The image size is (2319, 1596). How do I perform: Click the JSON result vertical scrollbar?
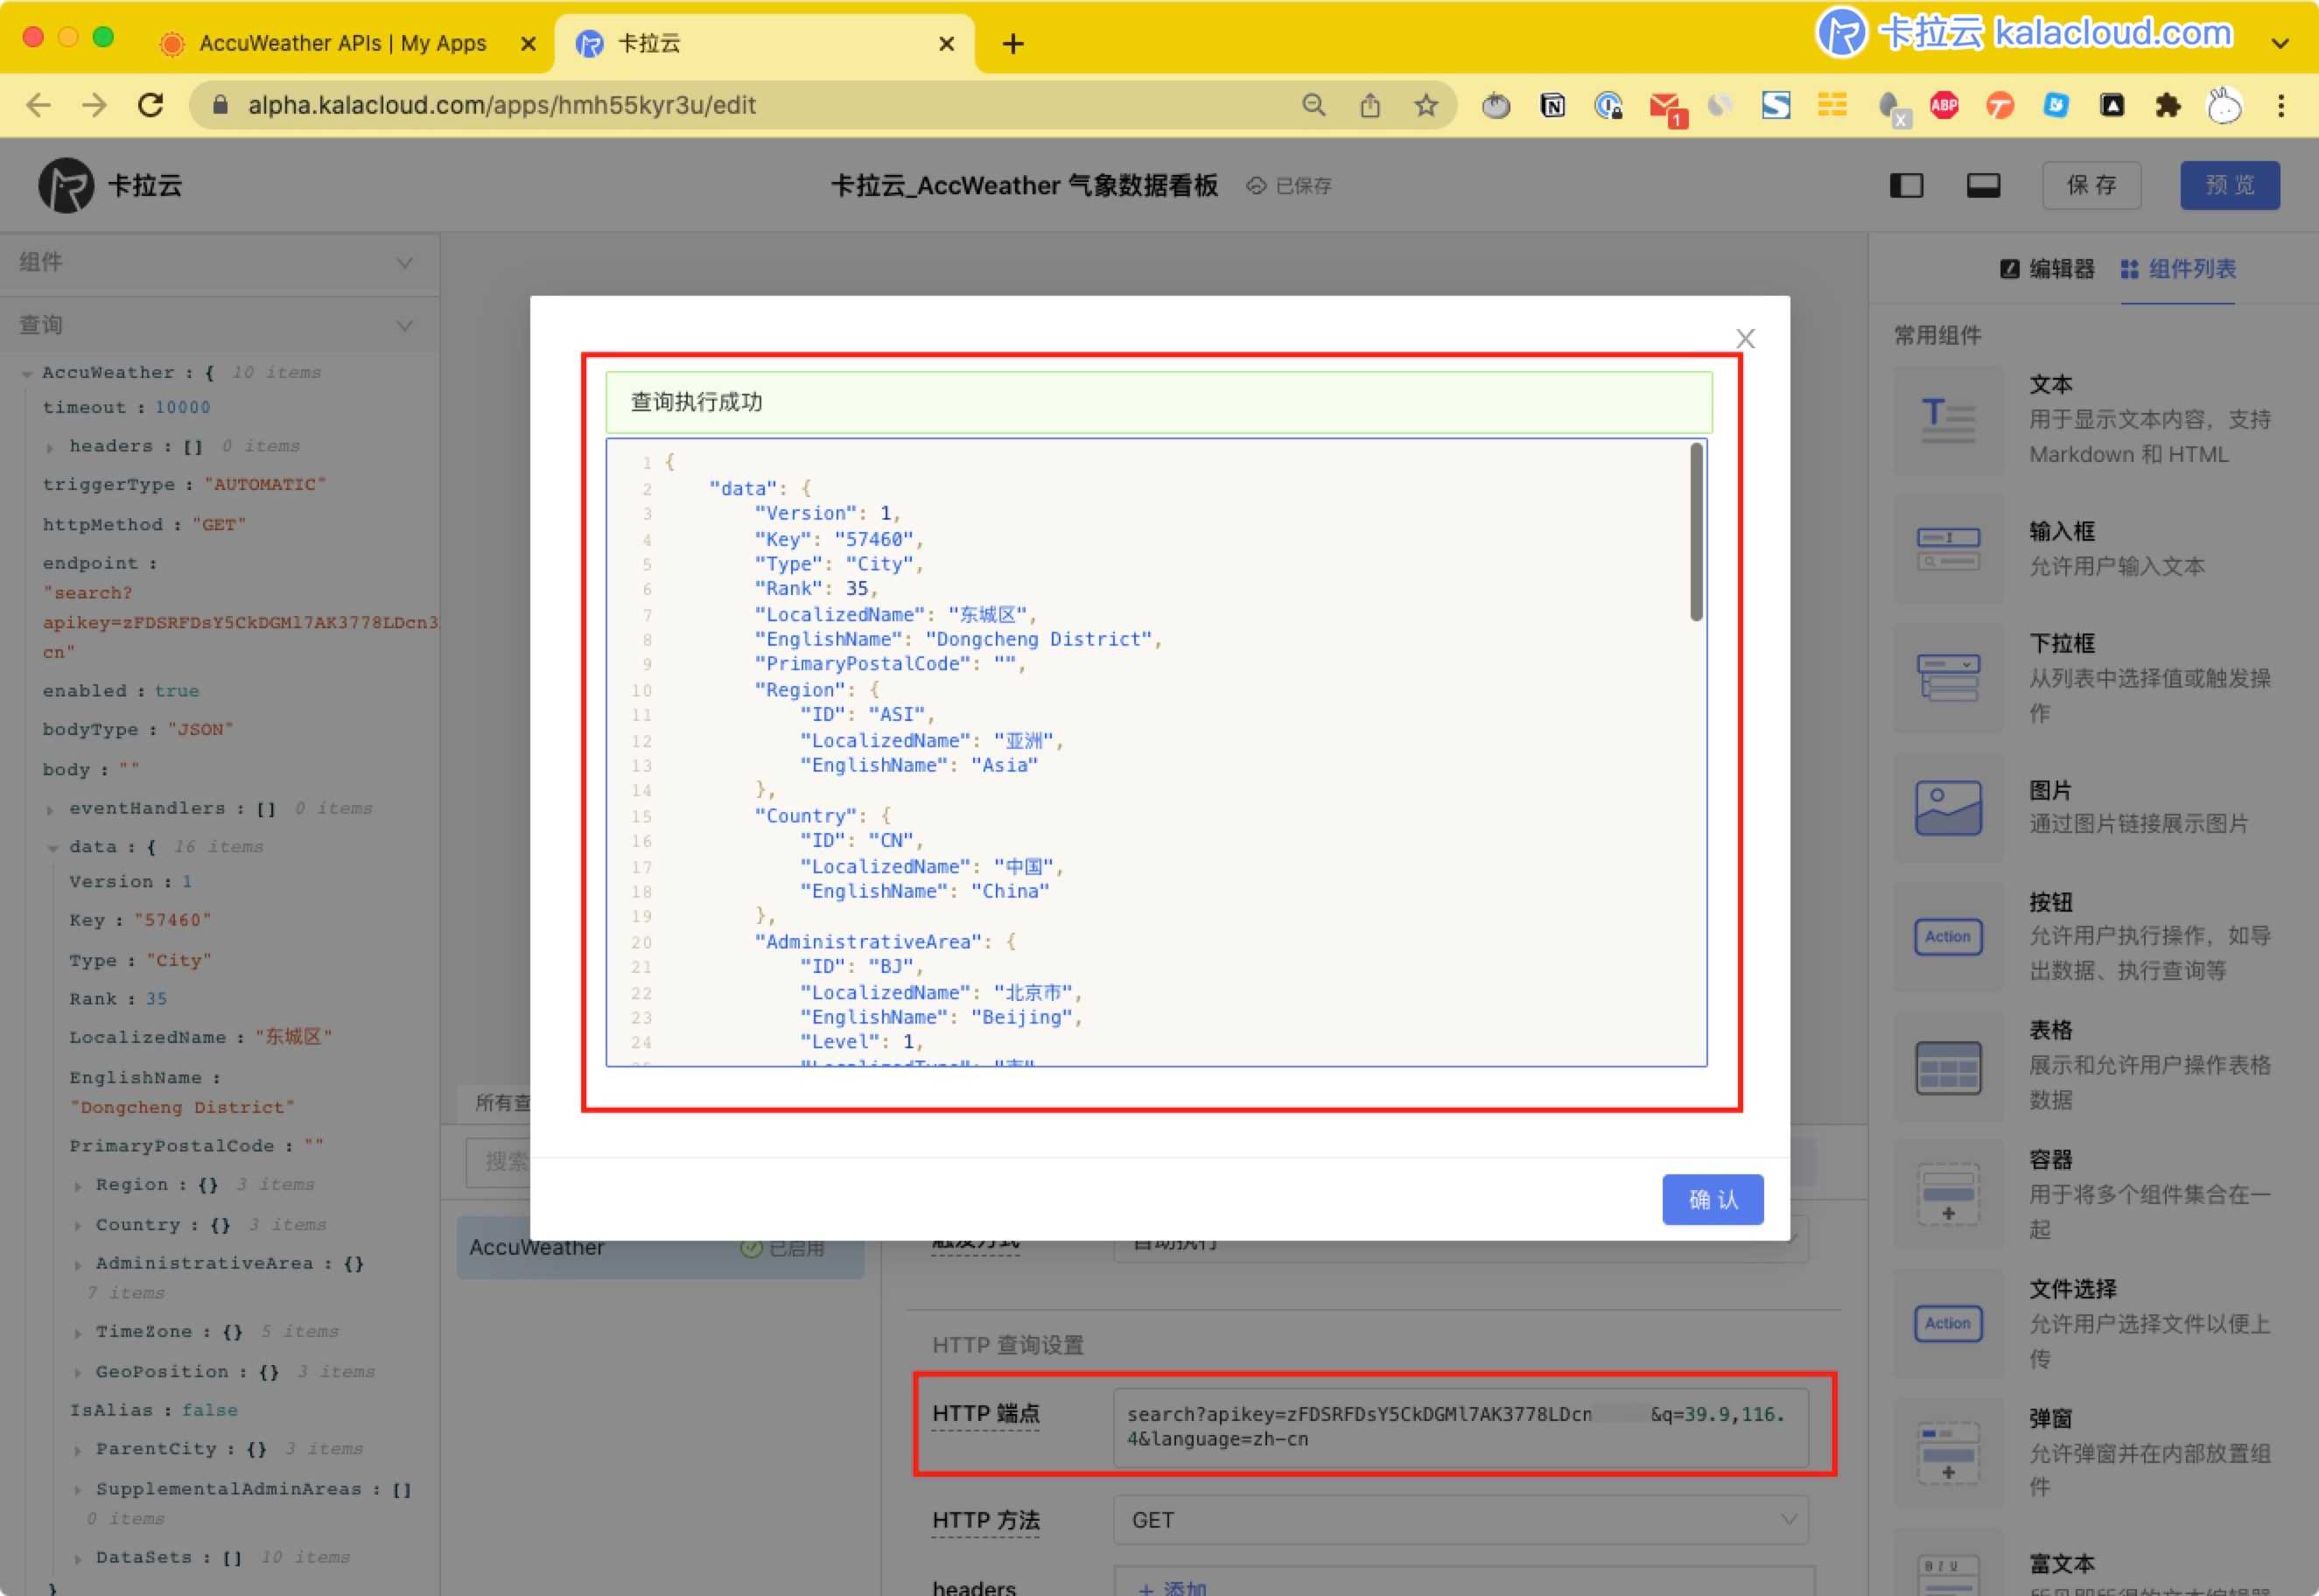[x=1696, y=533]
